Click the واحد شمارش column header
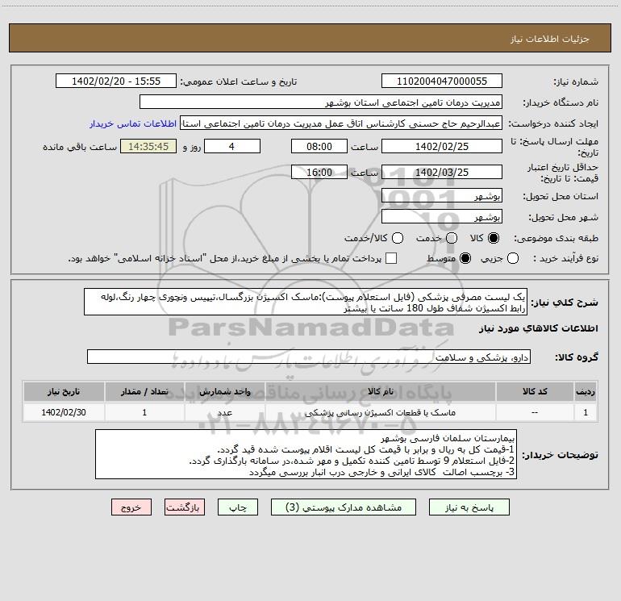The height and width of the screenshot is (601, 621). pyautogui.click(x=224, y=391)
